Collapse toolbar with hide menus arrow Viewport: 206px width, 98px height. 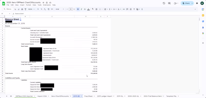coord(195,9)
